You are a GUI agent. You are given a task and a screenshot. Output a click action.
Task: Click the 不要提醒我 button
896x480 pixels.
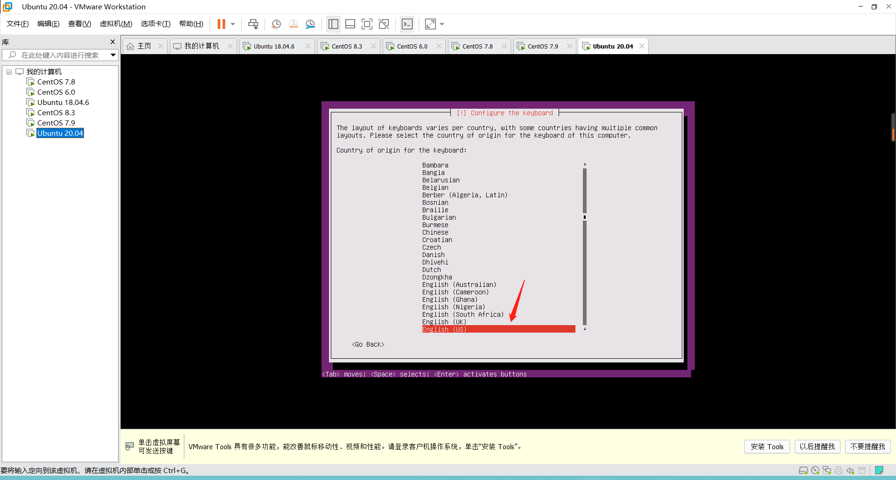tap(868, 447)
